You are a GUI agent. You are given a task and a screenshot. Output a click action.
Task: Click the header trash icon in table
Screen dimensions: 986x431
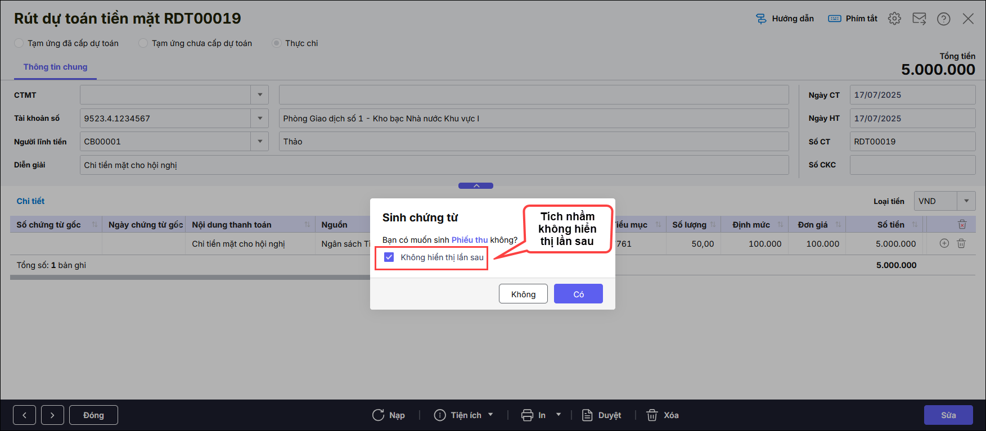point(962,224)
